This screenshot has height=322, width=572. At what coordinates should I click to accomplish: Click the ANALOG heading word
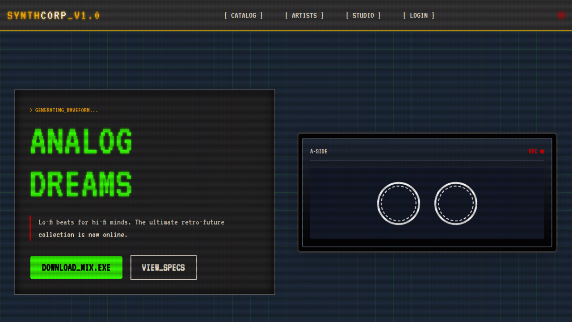click(x=82, y=141)
